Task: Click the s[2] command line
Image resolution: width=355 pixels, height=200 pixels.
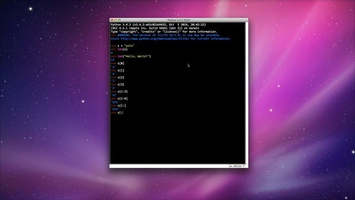Action: click(118, 78)
